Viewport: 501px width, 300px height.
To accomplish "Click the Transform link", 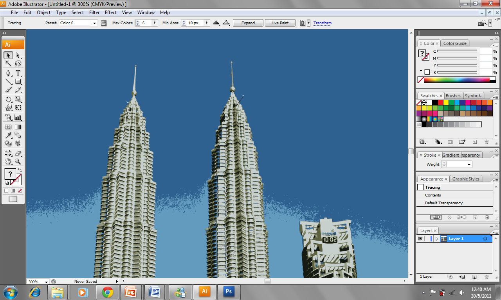I will [323, 23].
